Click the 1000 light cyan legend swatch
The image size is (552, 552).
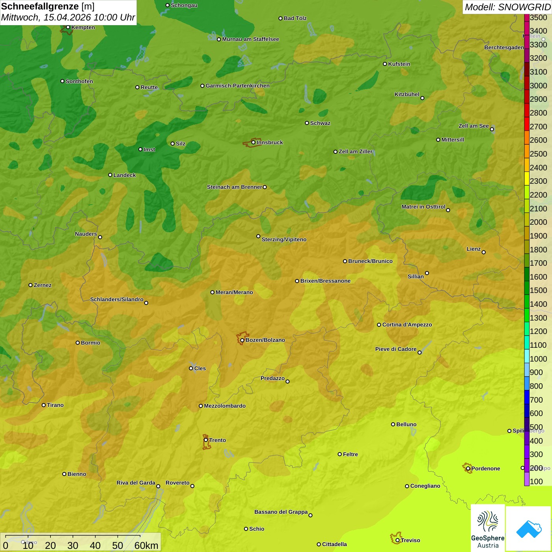[x=526, y=356]
